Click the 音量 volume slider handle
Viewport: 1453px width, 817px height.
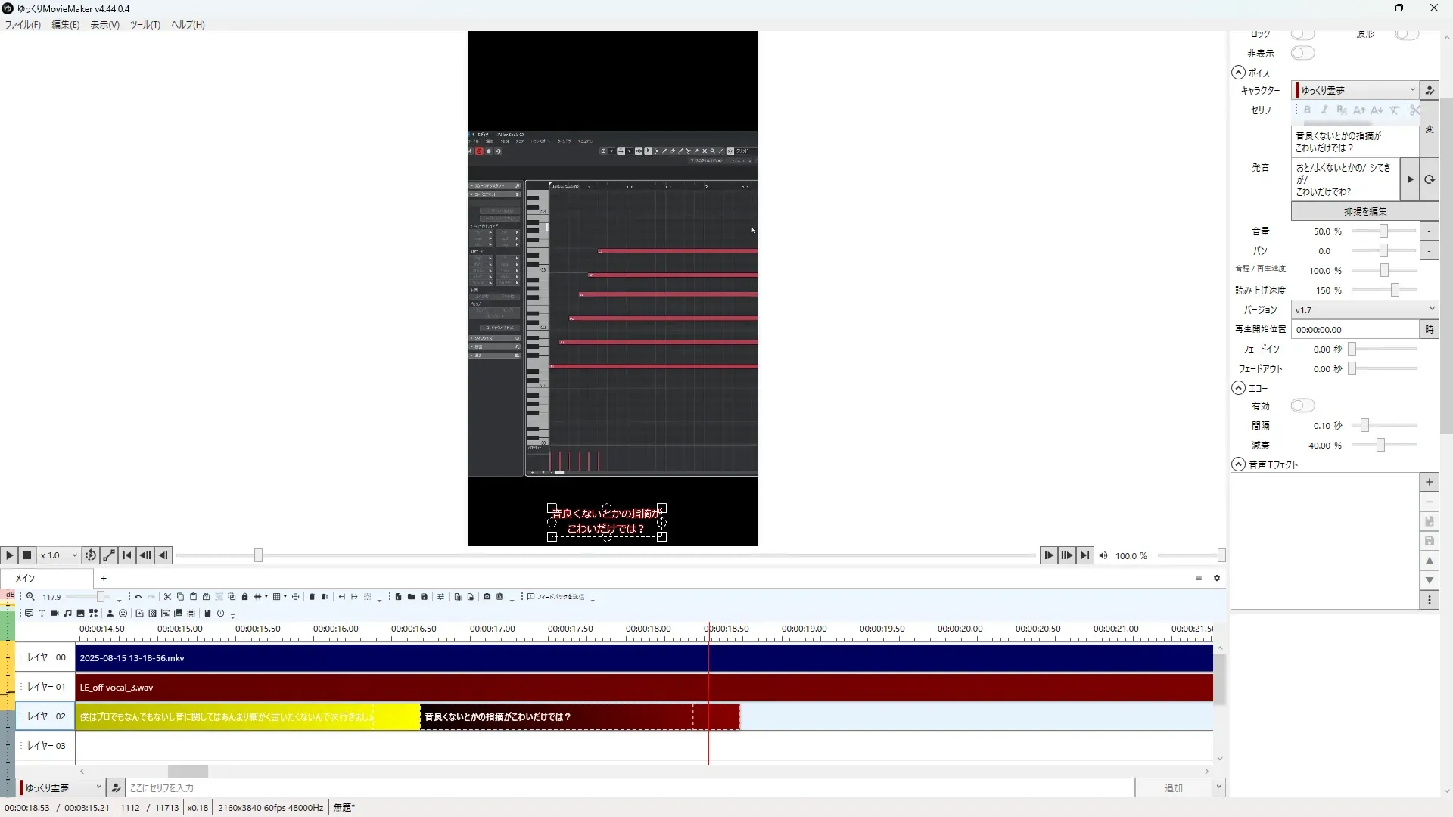[x=1383, y=231]
